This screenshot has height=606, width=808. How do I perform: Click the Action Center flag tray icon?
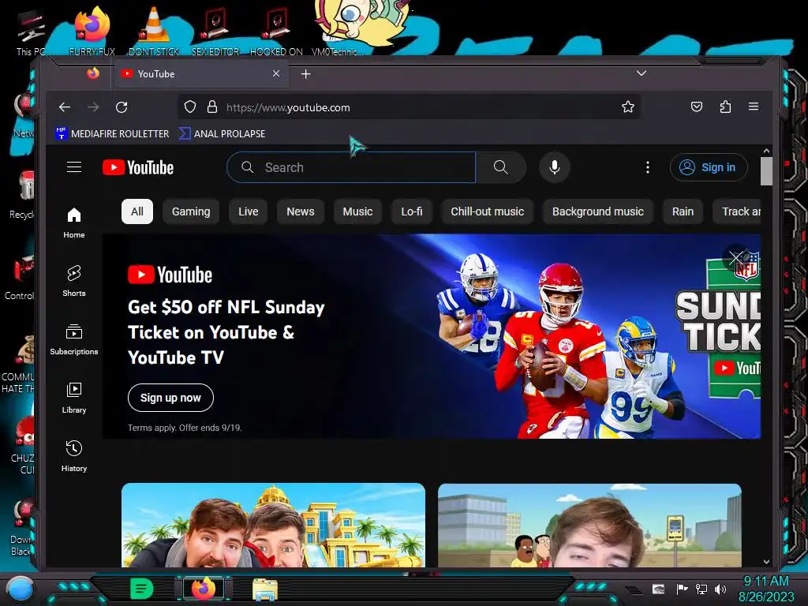tap(682, 589)
